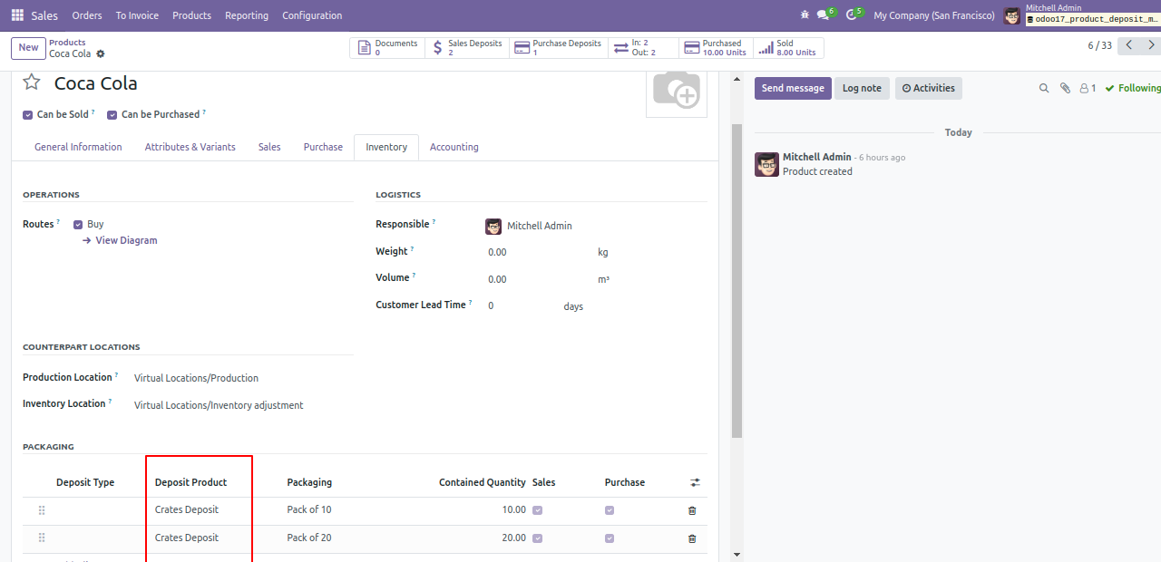Open the apps grid home menu
The width and height of the screenshot is (1161, 562).
(17, 15)
